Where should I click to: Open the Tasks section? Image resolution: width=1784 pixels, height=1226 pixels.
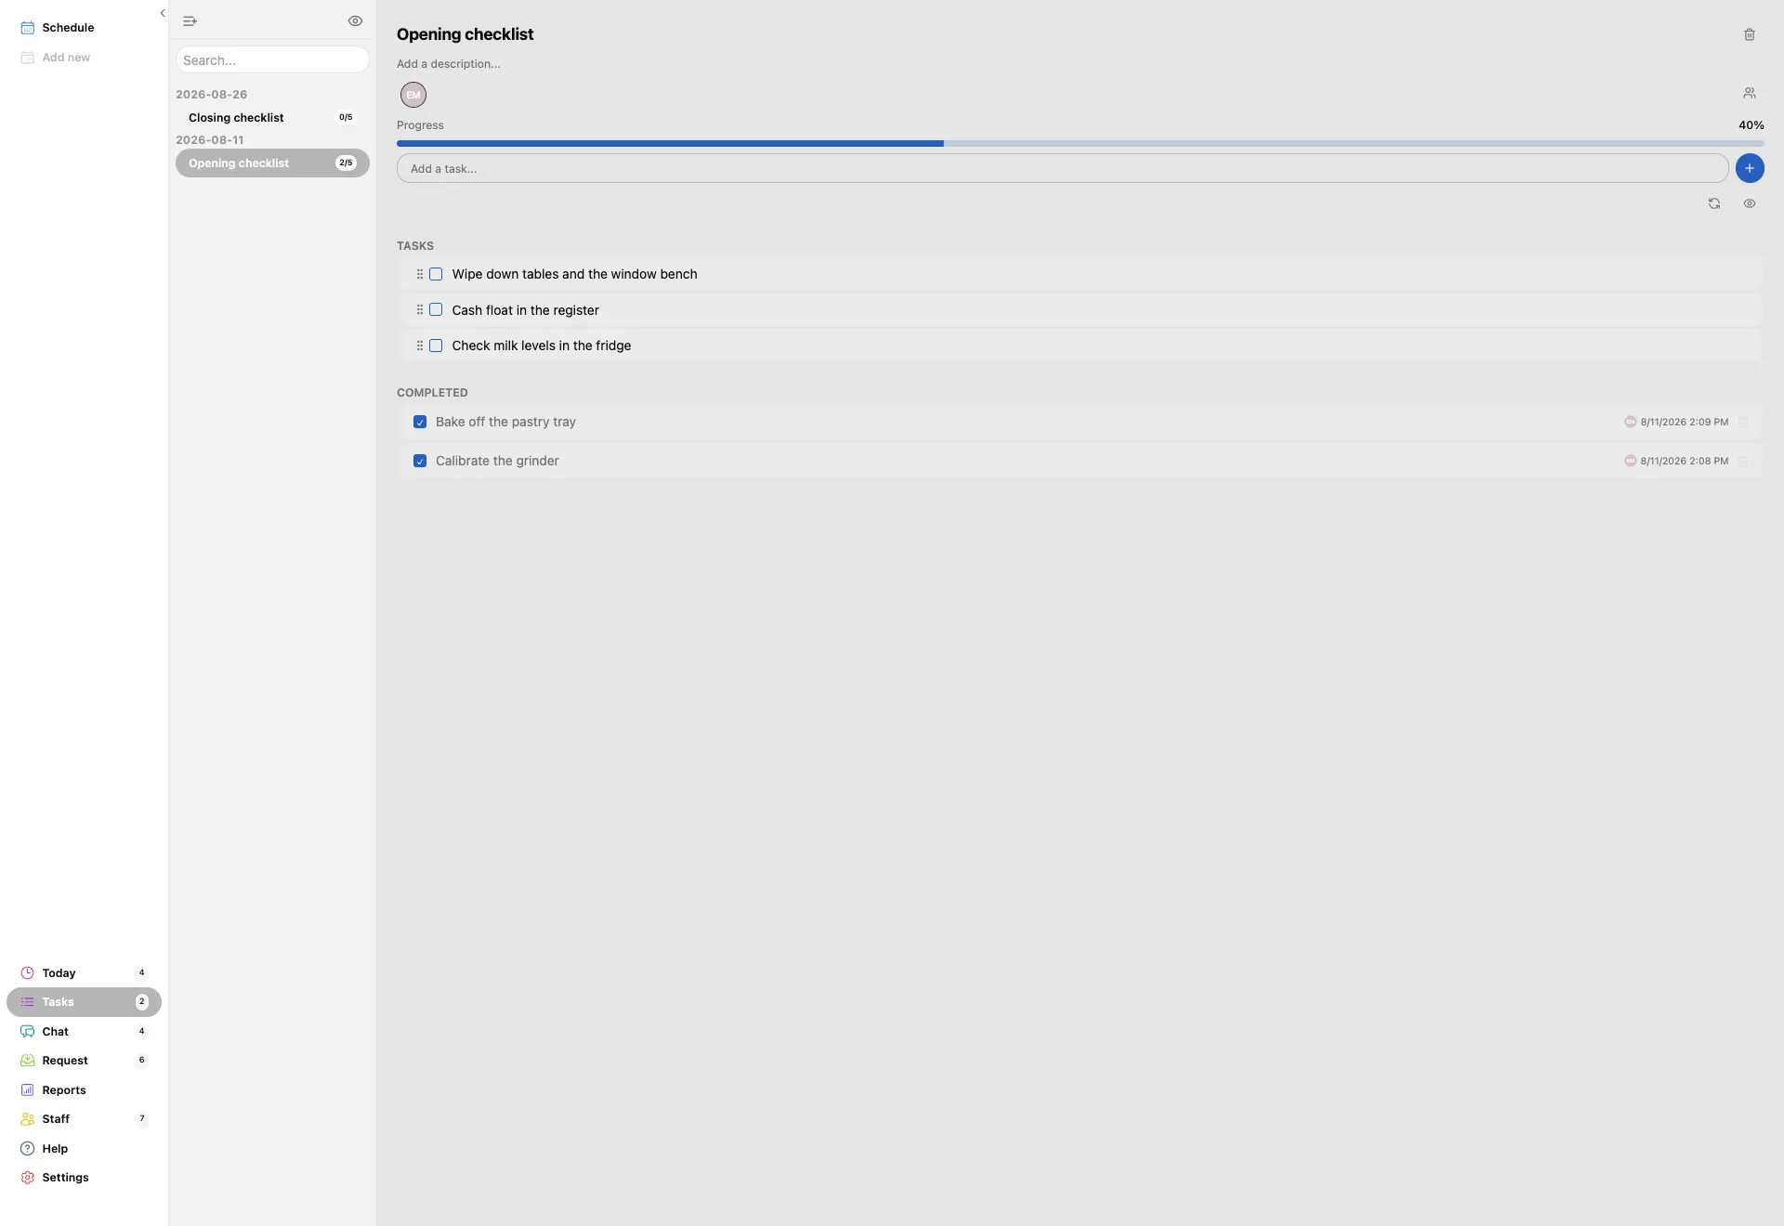point(84,1002)
